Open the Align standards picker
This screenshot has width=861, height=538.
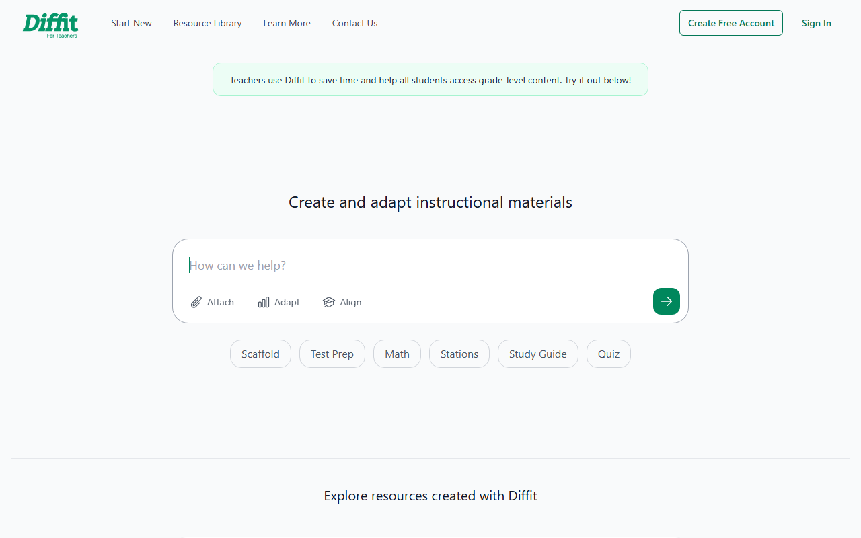(342, 302)
